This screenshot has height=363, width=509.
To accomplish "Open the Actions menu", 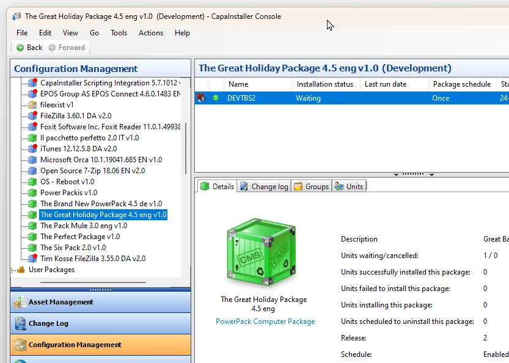I will point(151,33).
